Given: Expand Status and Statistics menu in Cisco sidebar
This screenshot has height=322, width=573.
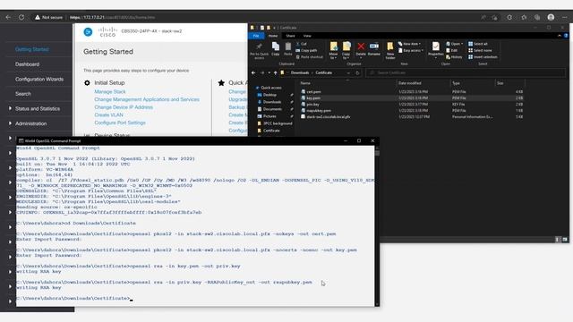Looking at the screenshot, I should (x=10, y=108).
